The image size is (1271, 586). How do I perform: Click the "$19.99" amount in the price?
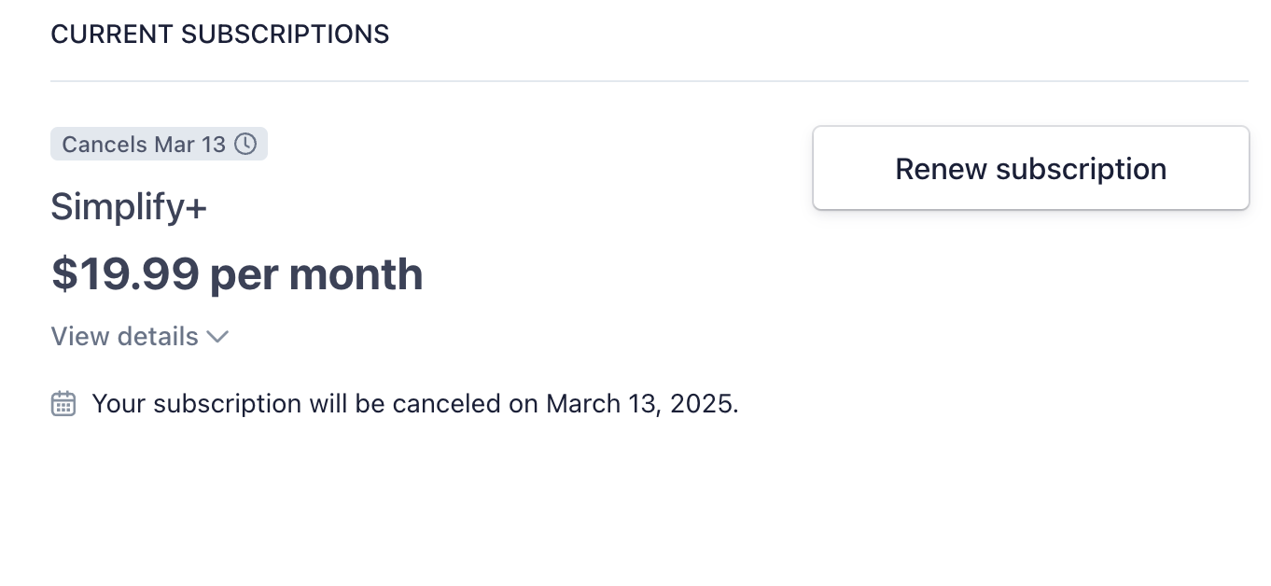coord(125,274)
